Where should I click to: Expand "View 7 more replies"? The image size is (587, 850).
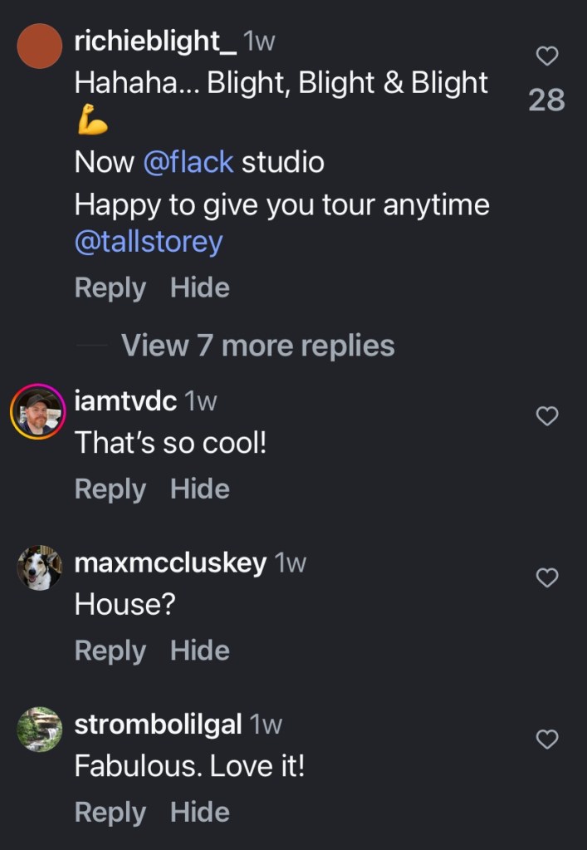257,345
